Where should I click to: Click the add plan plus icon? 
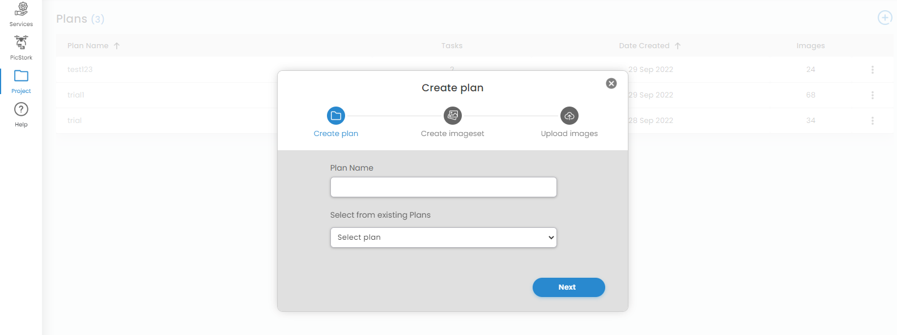coord(885,18)
